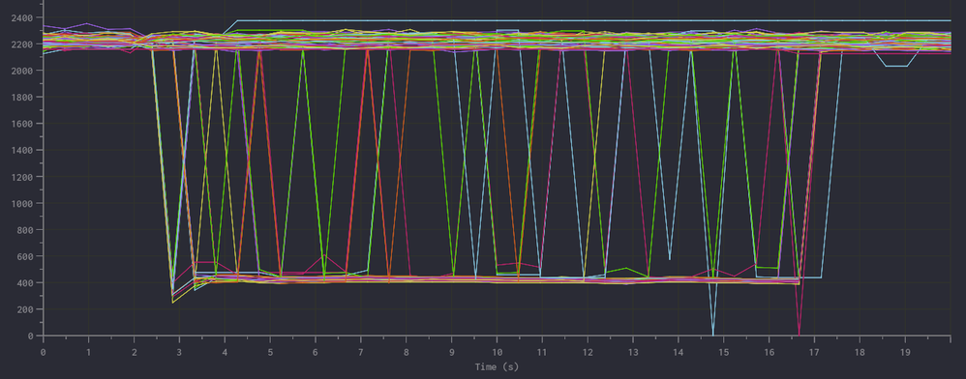The height and width of the screenshot is (379, 966).
Task: Click the 15 tick label on time axis
Action: pyautogui.click(x=724, y=353)
